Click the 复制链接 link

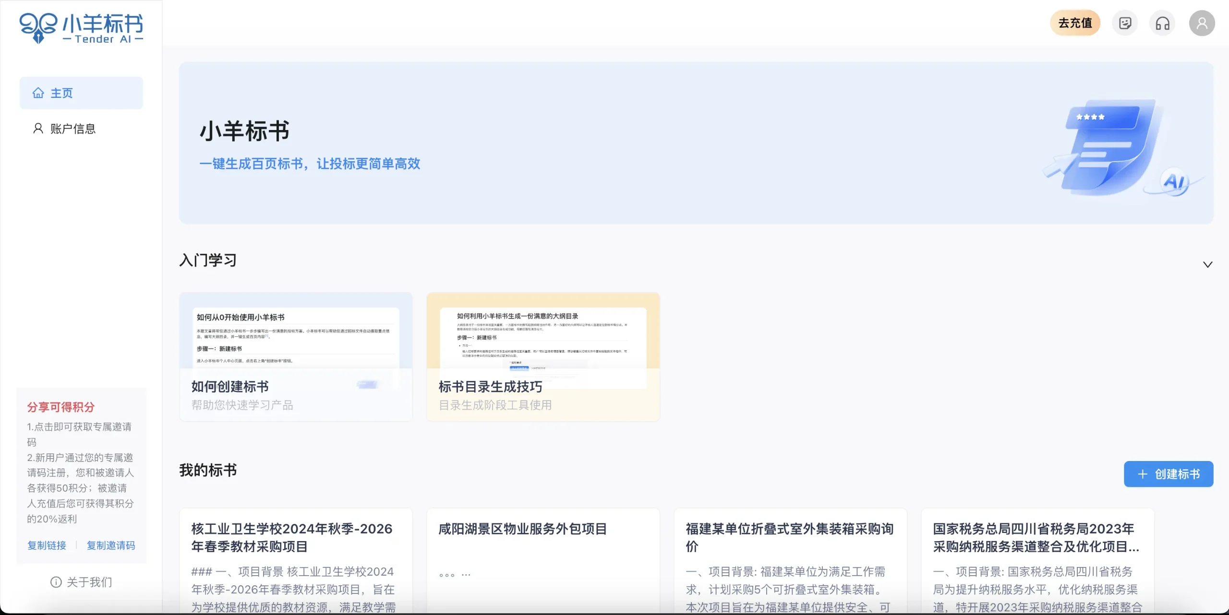click(x=47, y=545)
